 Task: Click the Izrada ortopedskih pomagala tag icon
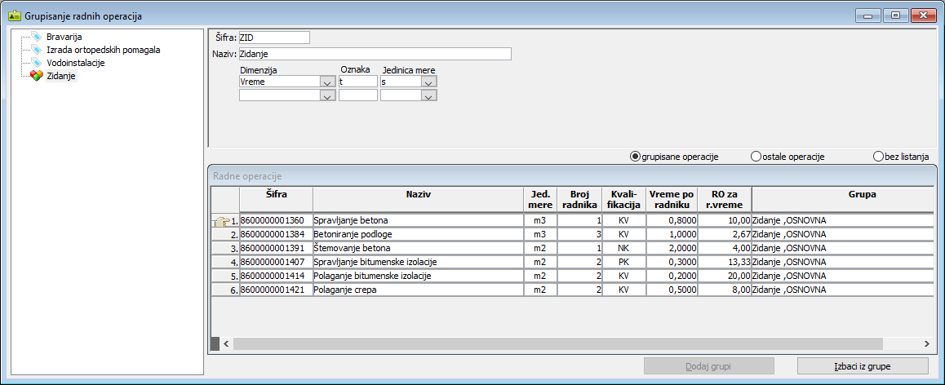[36, 50]
